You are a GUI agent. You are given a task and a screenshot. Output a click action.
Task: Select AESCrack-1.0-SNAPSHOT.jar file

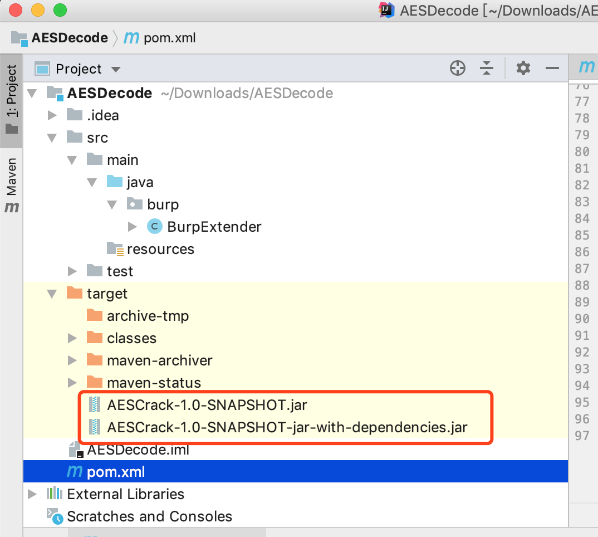207,405
